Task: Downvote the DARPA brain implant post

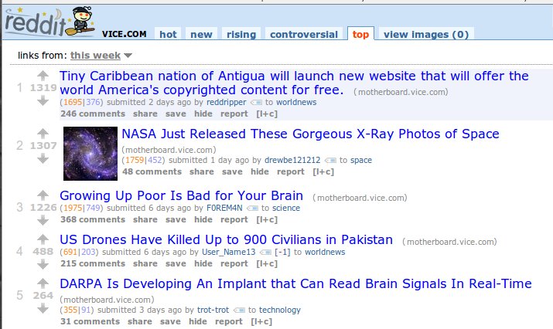Action: tap(43, 309)
